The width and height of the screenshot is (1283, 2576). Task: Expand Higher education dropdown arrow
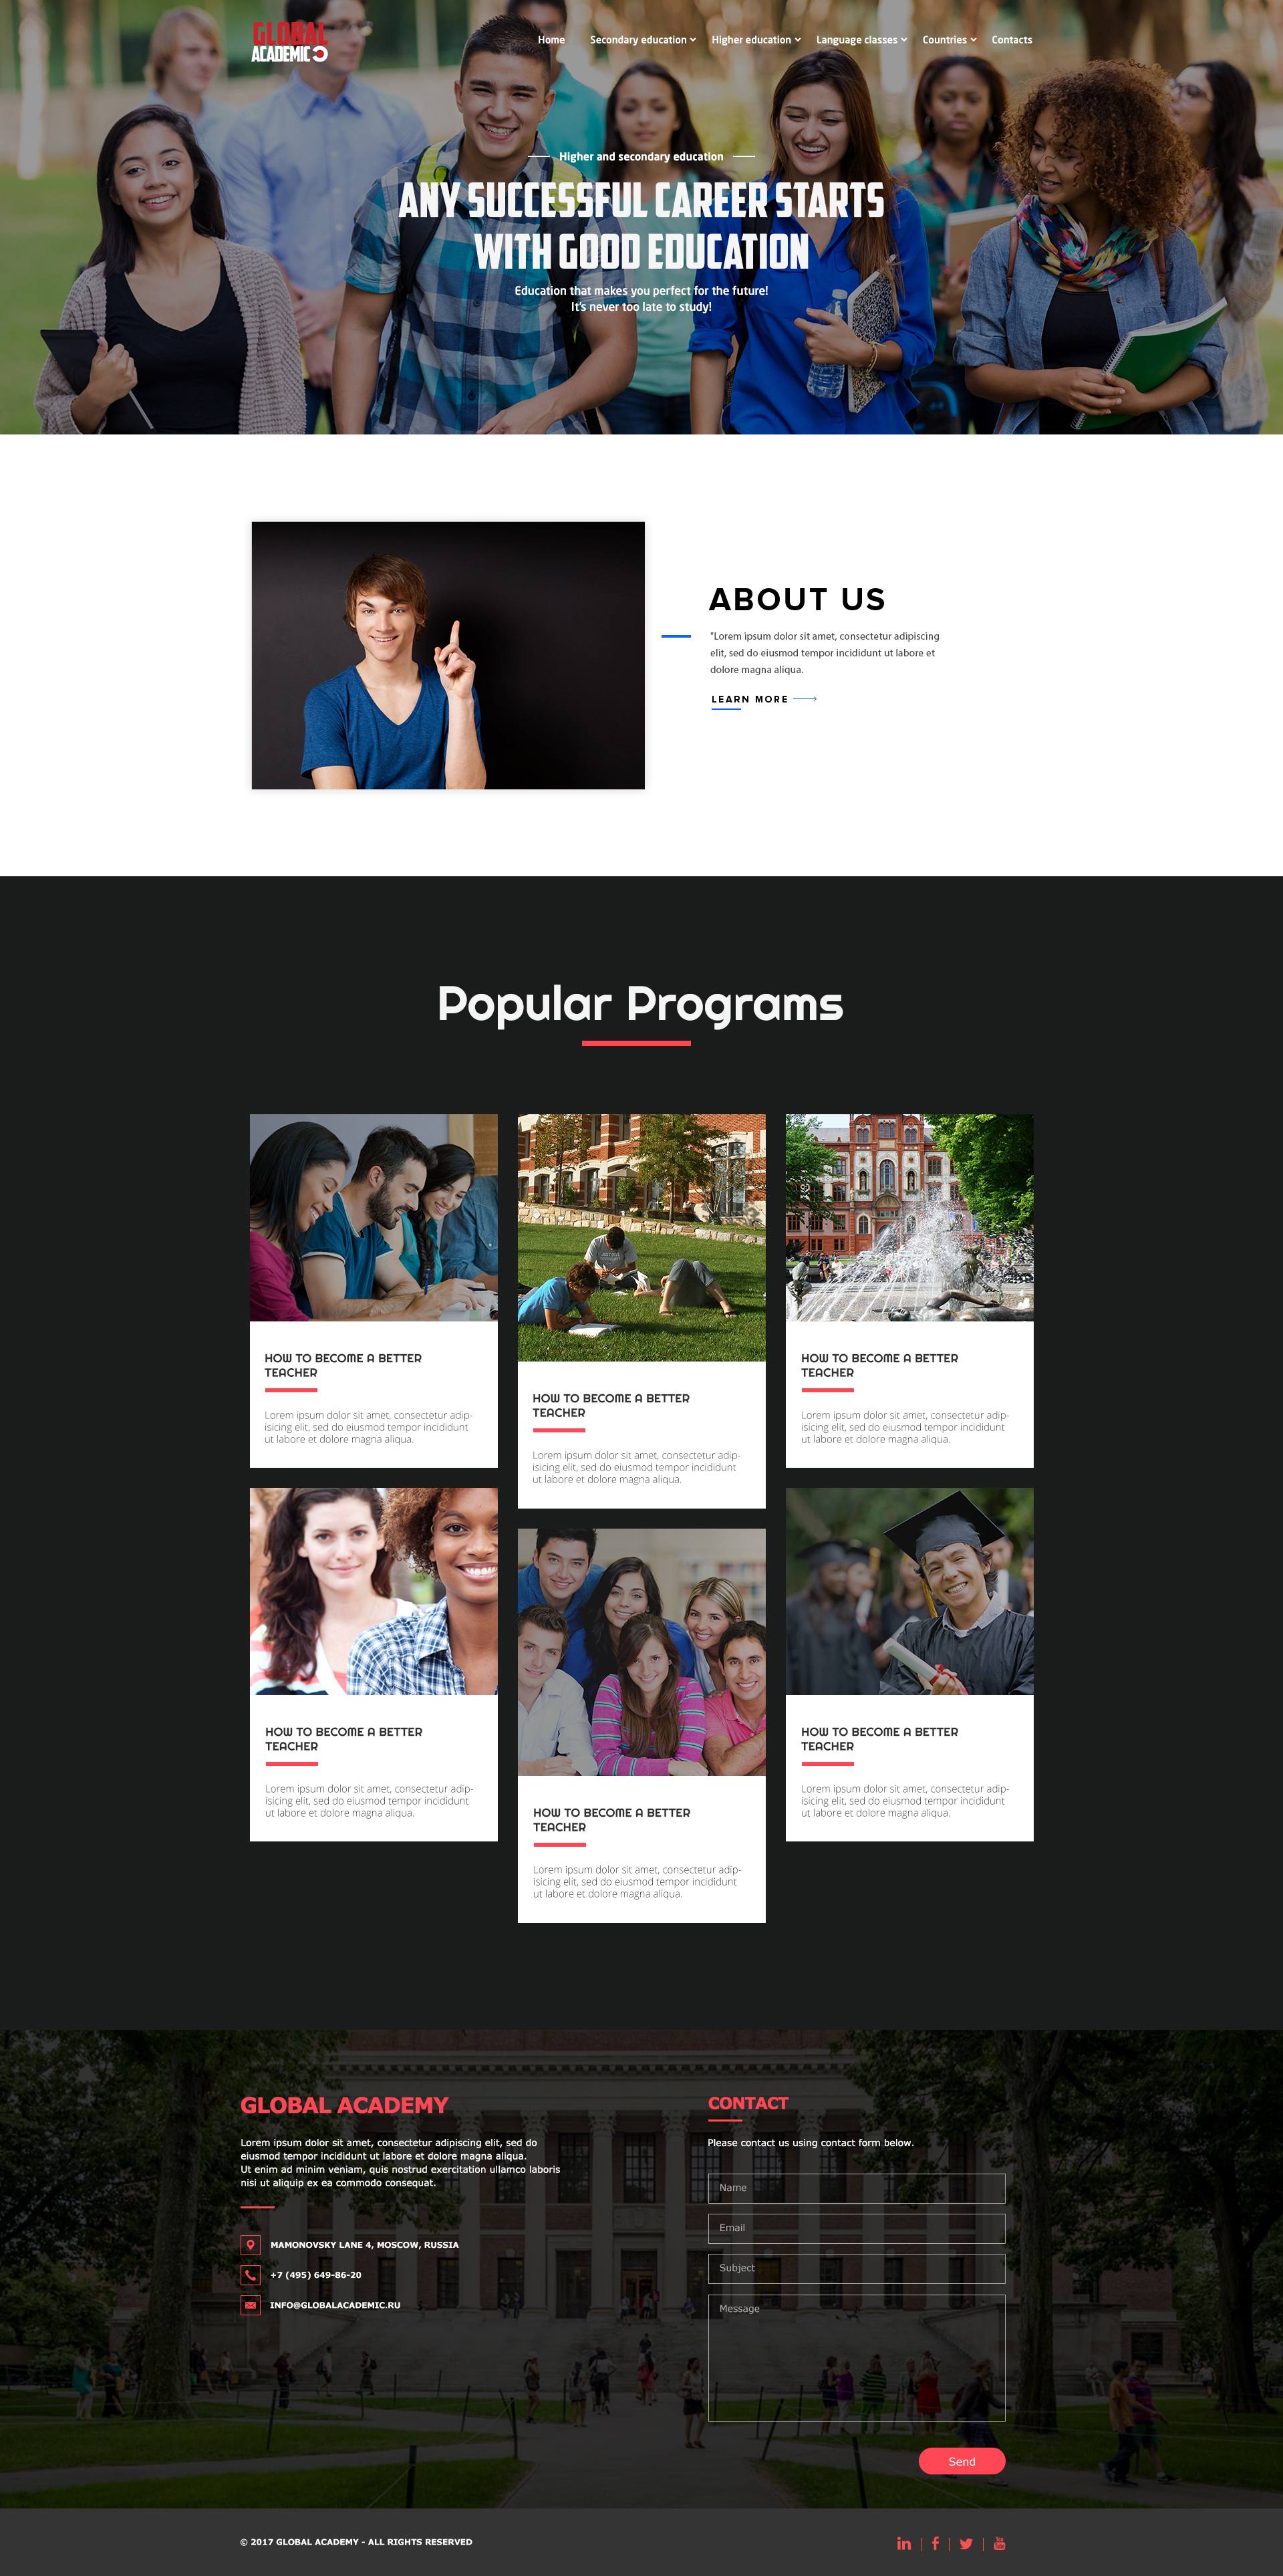[x=798, y=40]
